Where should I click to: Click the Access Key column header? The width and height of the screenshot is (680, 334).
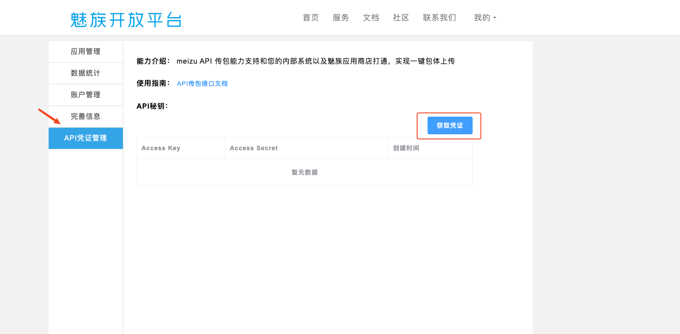[161, 148]
